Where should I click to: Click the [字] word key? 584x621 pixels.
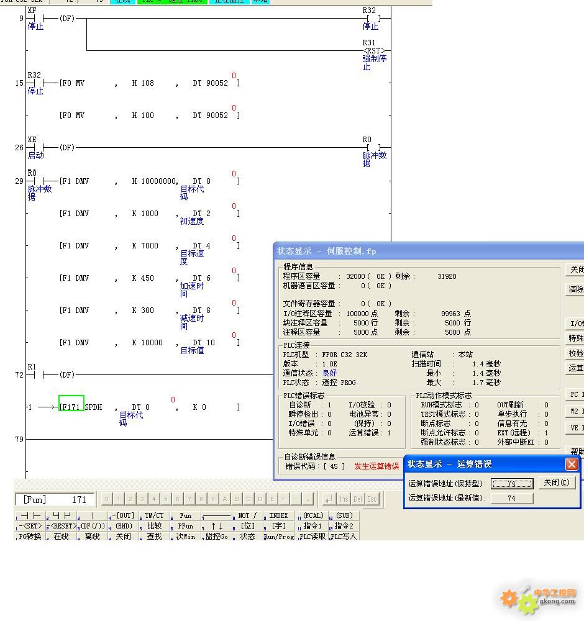coord(278,526)
